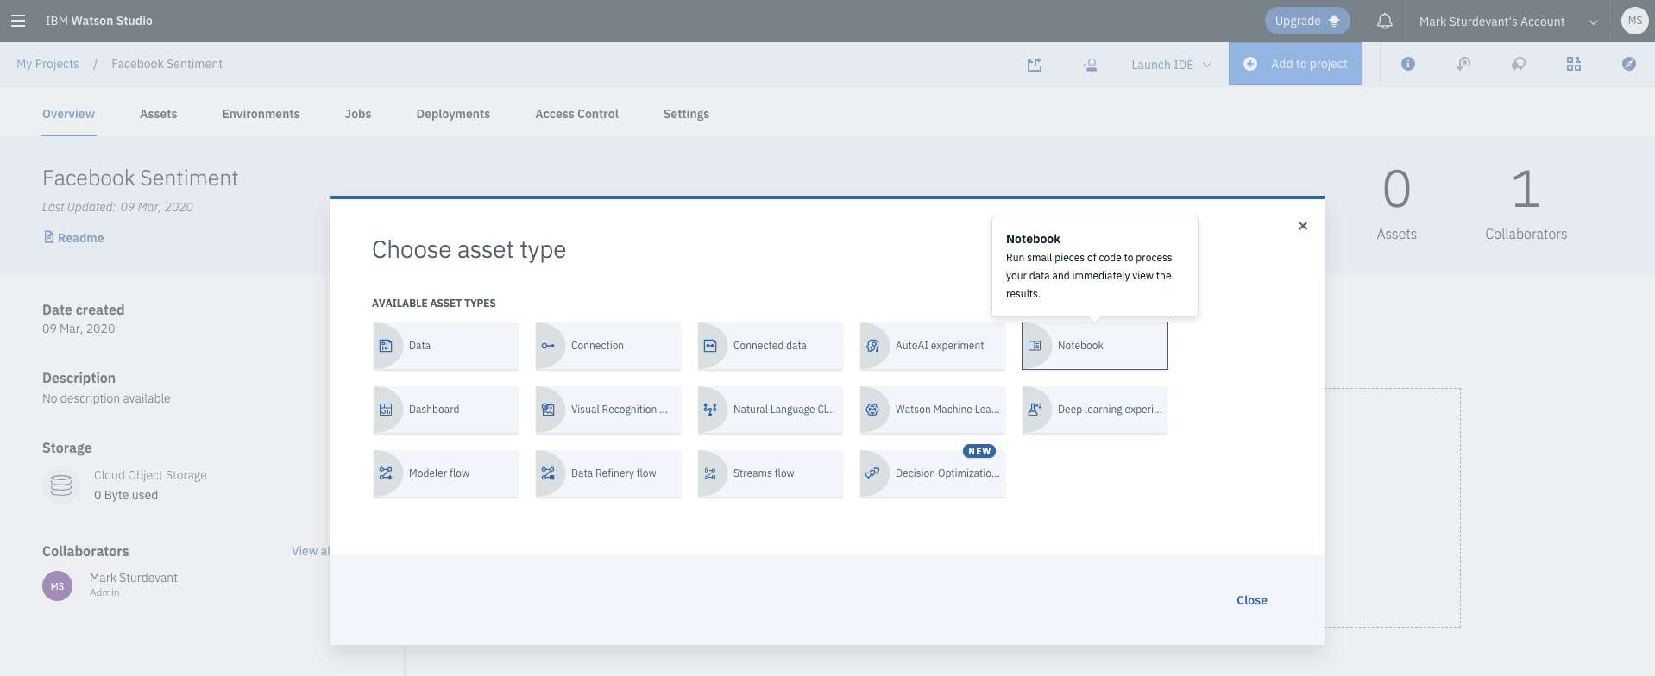The image size is (1655, 676).
Task: Open the Readme link
Action: click(x=80, y=238)
